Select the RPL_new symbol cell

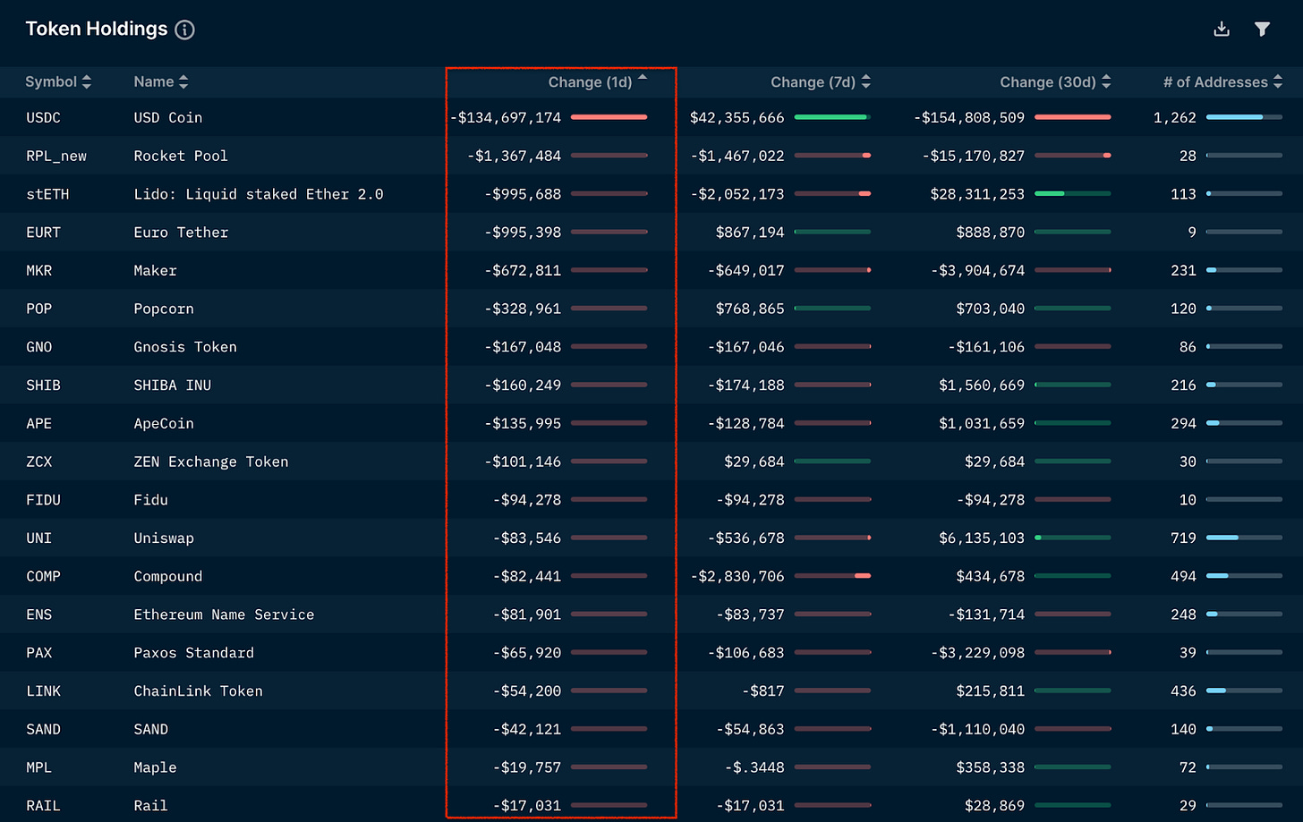click(56, 157)
